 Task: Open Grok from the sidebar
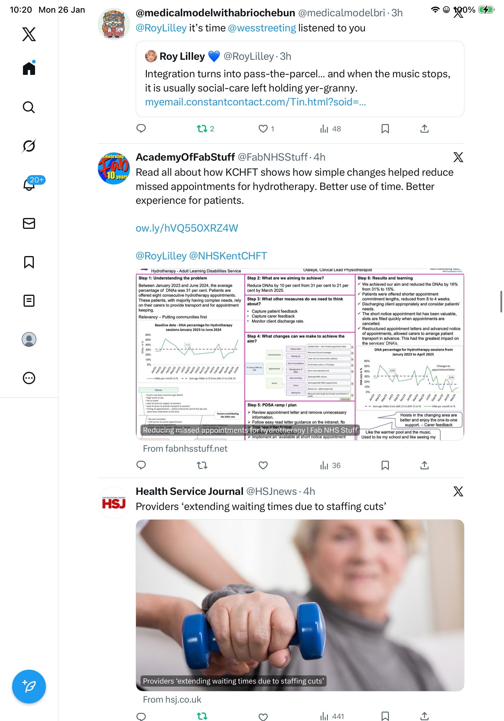(x=29, y=146)
